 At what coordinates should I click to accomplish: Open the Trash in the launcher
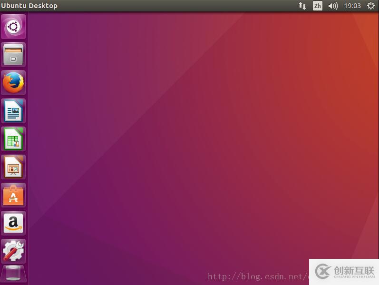(13, 274)
